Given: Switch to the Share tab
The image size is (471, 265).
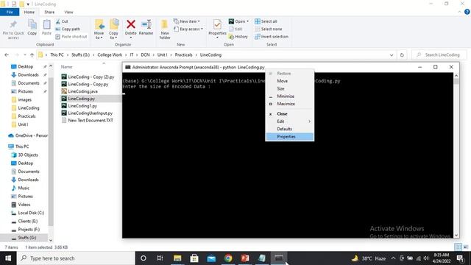Looking at the screenshot, I should tap(49, 12).
